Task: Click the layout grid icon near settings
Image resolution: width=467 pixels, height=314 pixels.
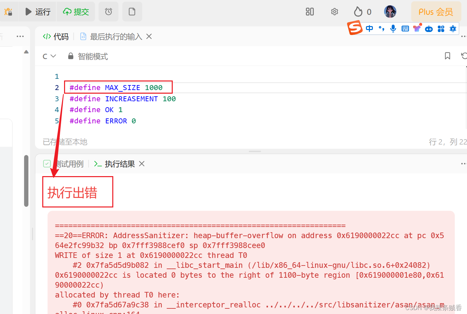Action: coord(309,11)
